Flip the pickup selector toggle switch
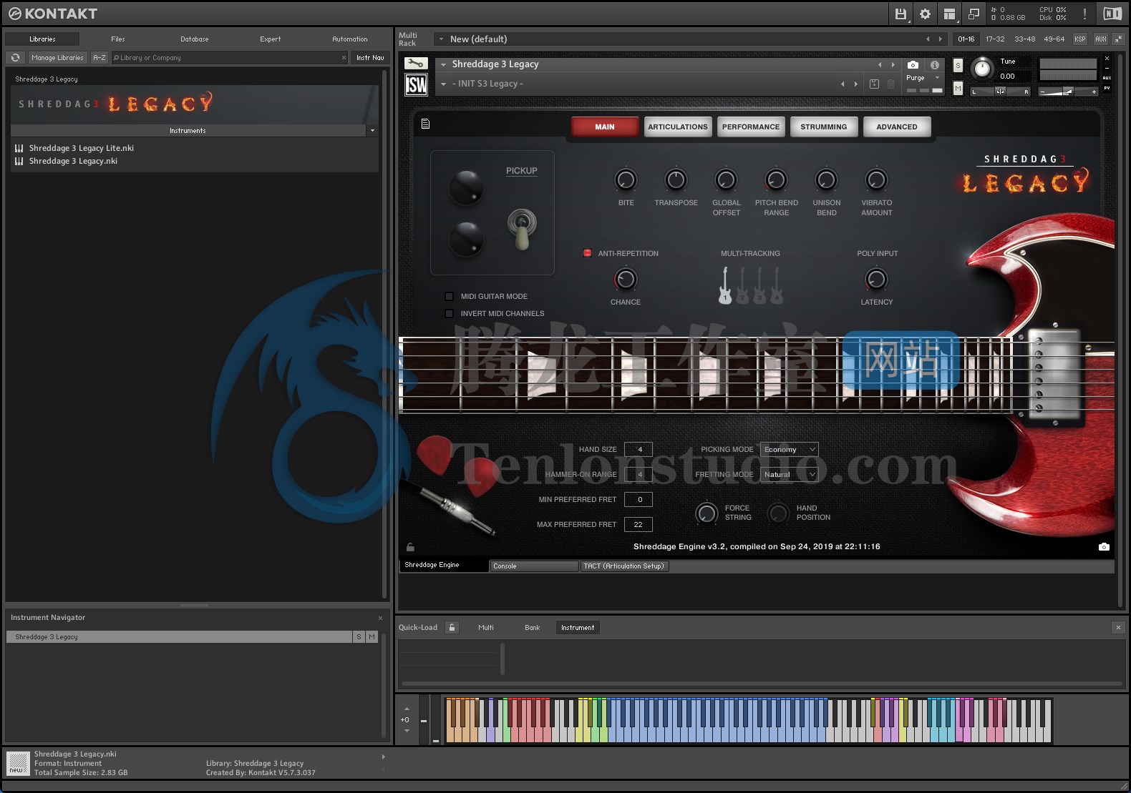 [523, 229]
